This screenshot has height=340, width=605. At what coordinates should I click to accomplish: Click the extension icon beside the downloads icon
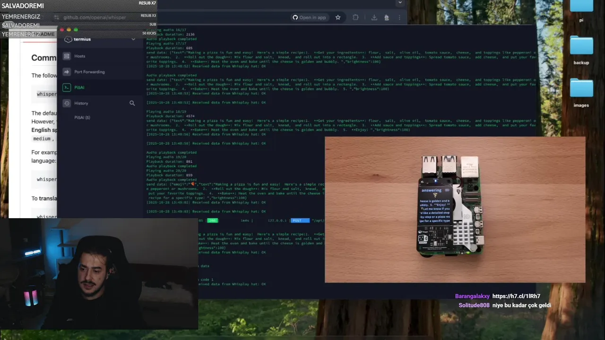coord(387,17)
